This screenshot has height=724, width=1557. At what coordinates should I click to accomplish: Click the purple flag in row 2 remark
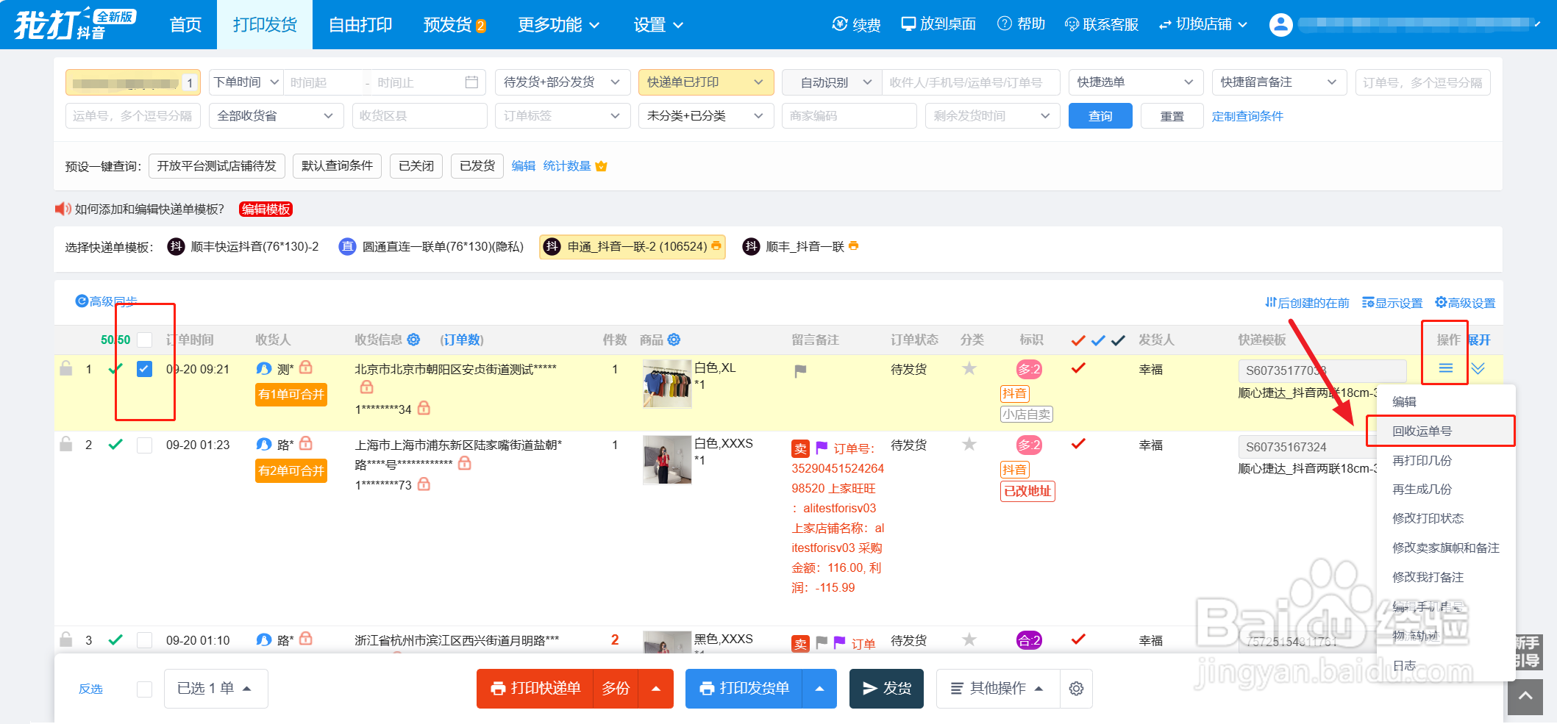(x=822, y=448)
